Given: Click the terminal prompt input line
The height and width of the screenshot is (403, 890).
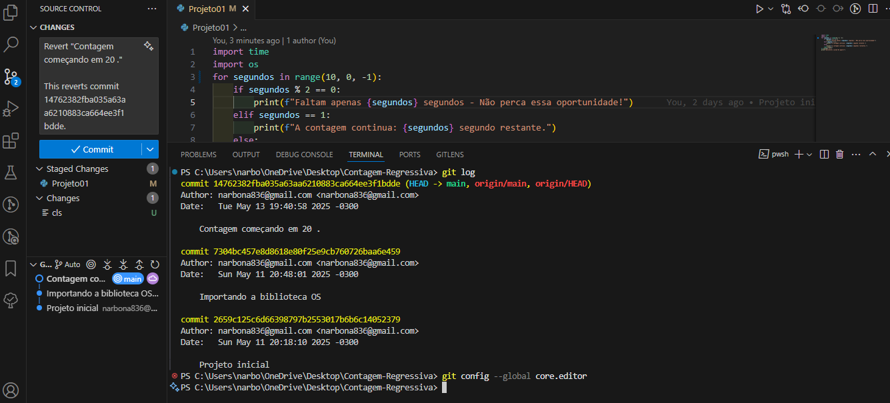Looking at the screenshot, I should tap(445, 387).
